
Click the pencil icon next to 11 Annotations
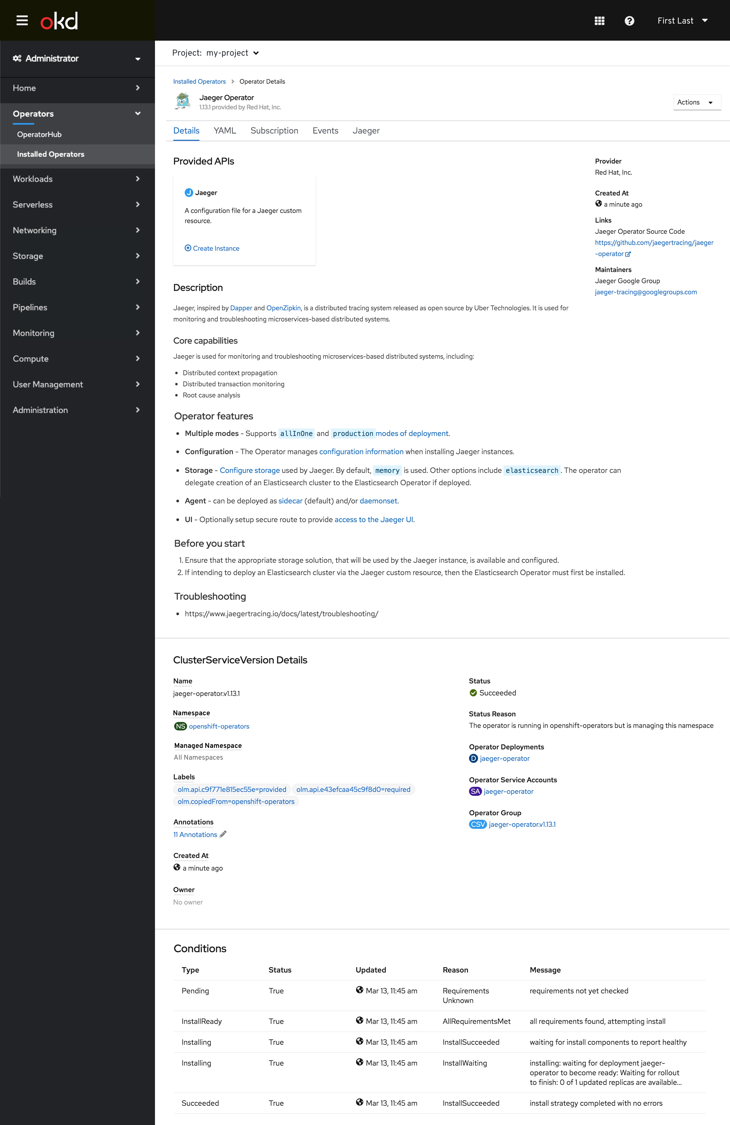click(223, 834)
